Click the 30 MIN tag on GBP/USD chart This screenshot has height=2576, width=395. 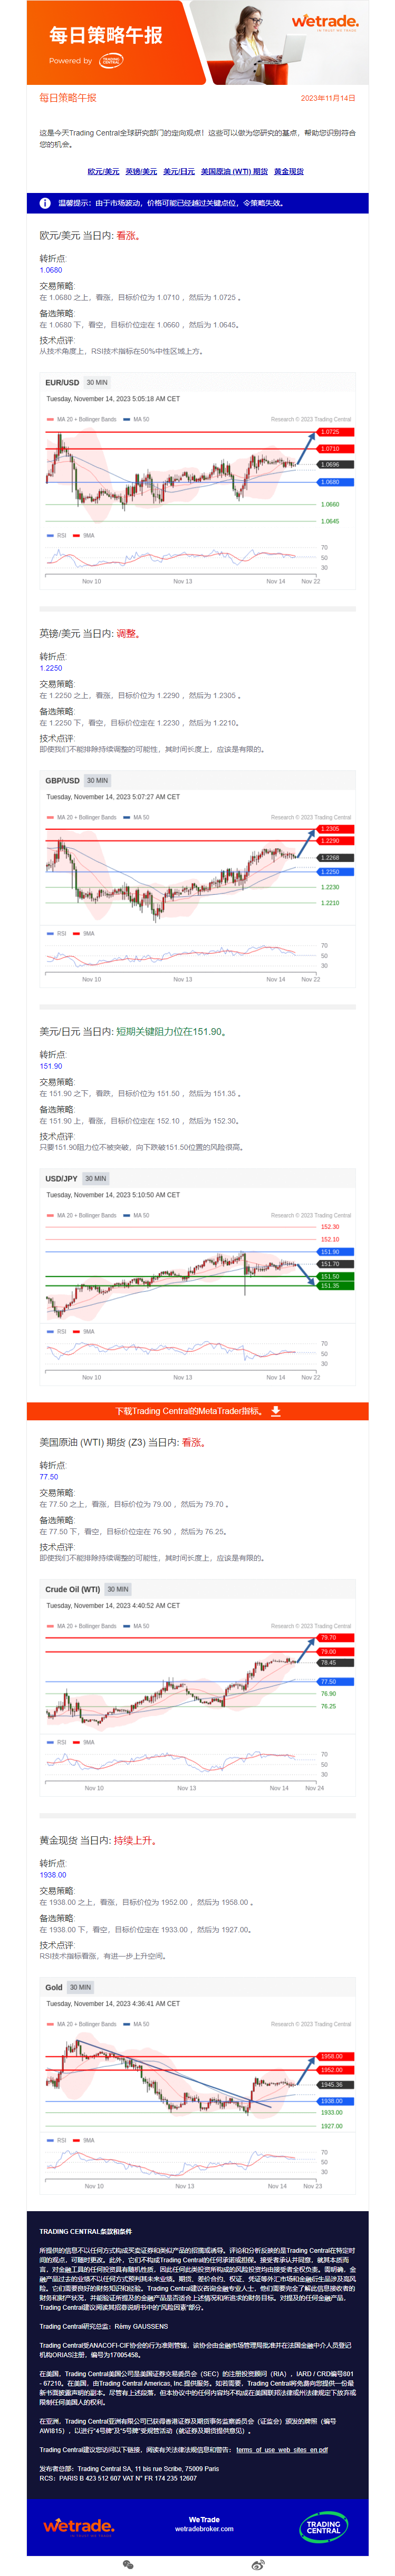coord(97,781)
